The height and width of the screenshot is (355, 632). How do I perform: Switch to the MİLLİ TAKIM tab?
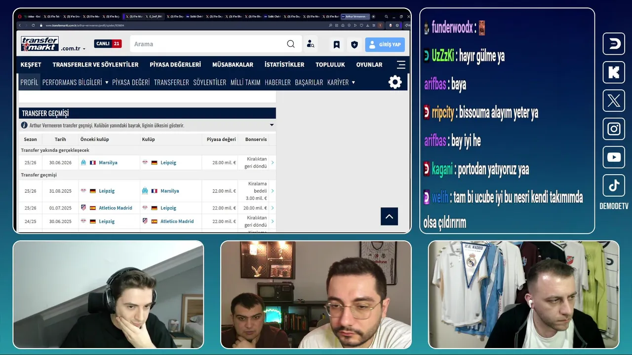245,82
